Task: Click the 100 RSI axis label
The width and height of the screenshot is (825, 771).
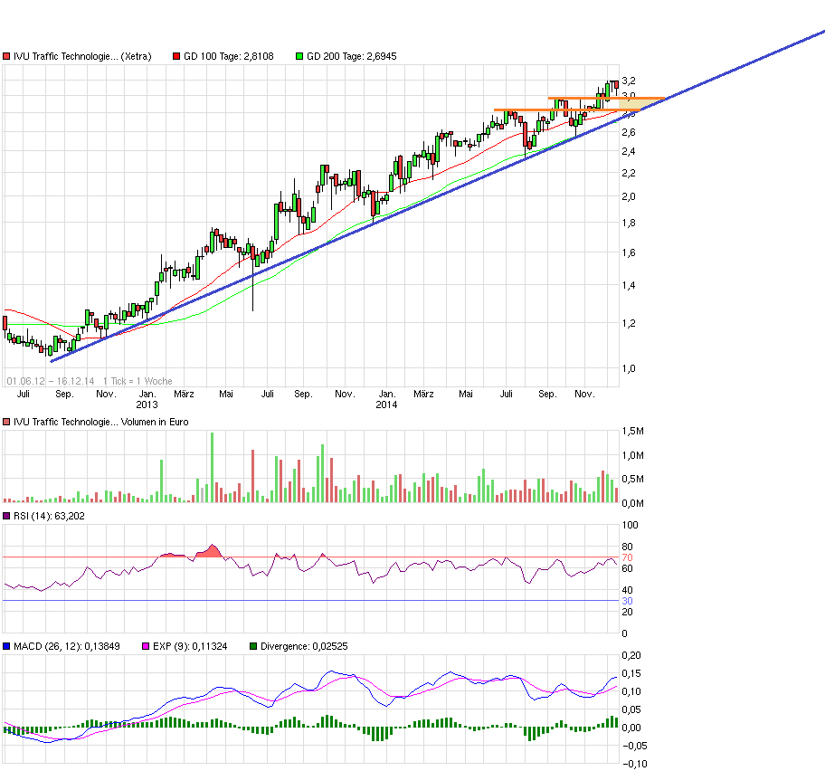Action: (x=630, y=525)
